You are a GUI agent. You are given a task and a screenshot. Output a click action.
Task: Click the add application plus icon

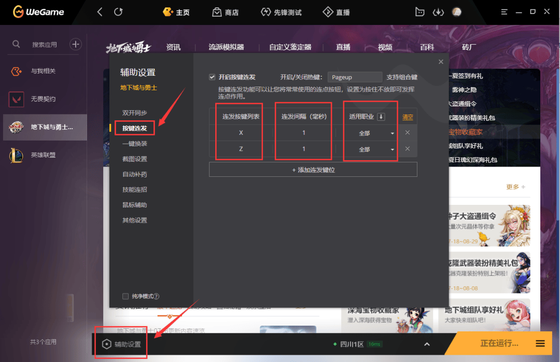click(76, 44)
